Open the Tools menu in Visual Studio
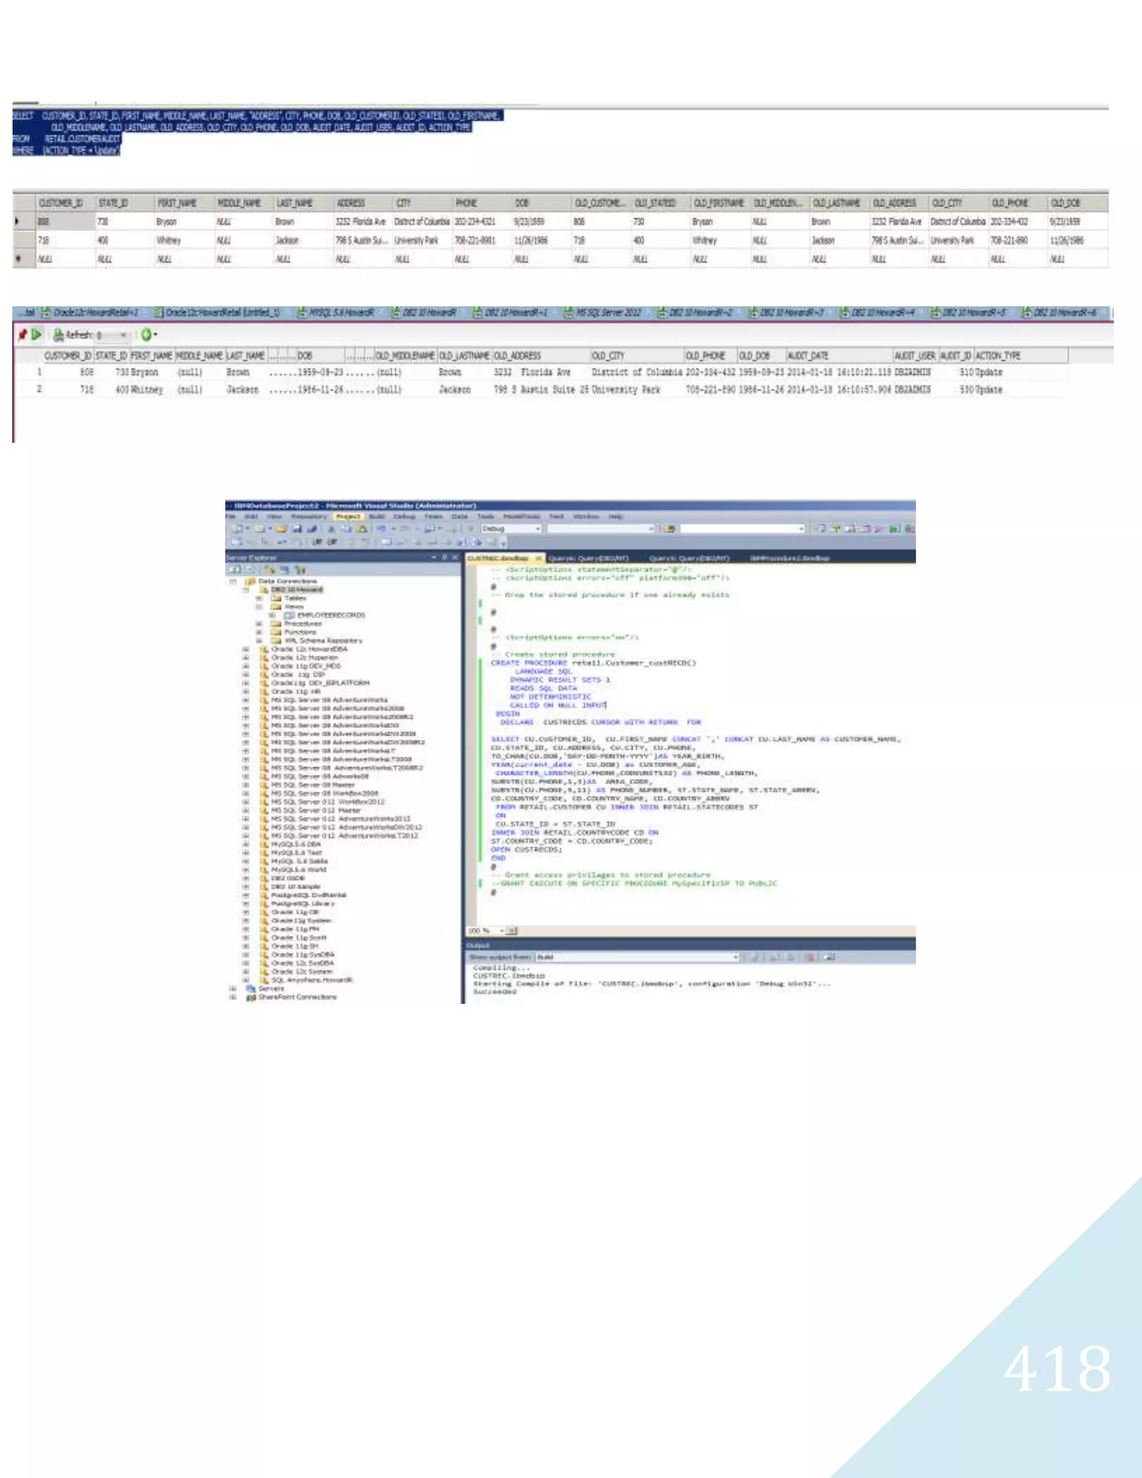Screen dimensions: 1142x1478 (x=486, y=516)
